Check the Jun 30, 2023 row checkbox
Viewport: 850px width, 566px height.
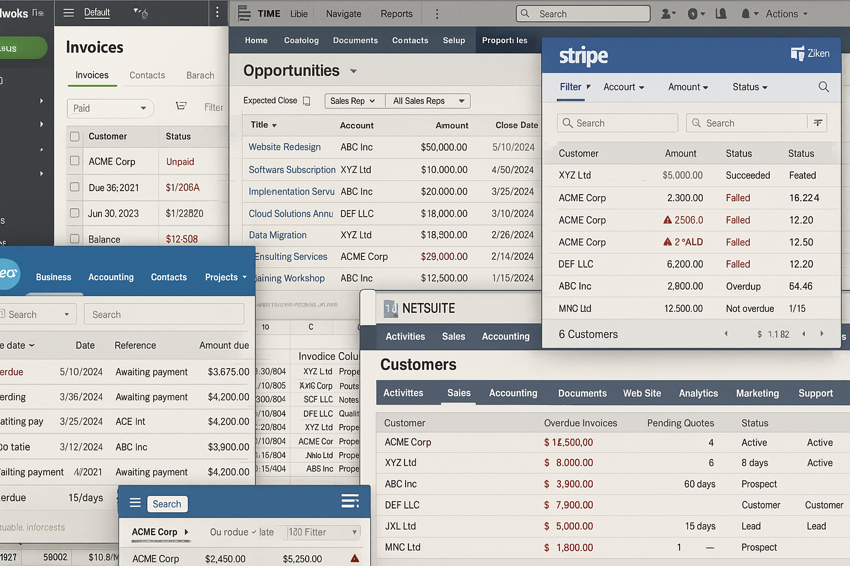[75, 213]
